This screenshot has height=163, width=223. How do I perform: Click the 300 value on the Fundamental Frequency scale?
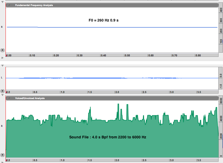pyautogui.click(x=221, y=20)
